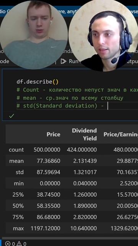138x246 pixels.
Task: Select the 25% row label
Action: click(x=18, y=195)
